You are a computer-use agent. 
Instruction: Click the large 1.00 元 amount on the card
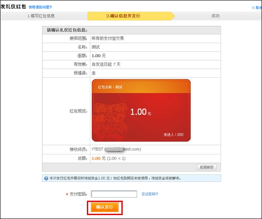click(x=140, y=112)
